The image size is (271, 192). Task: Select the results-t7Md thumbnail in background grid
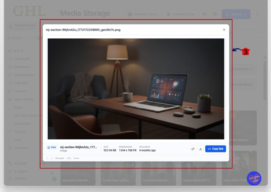pos(199,173)
